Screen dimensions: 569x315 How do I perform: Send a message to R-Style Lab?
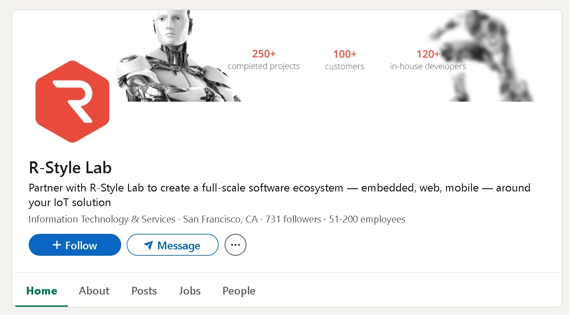(173, 245)
